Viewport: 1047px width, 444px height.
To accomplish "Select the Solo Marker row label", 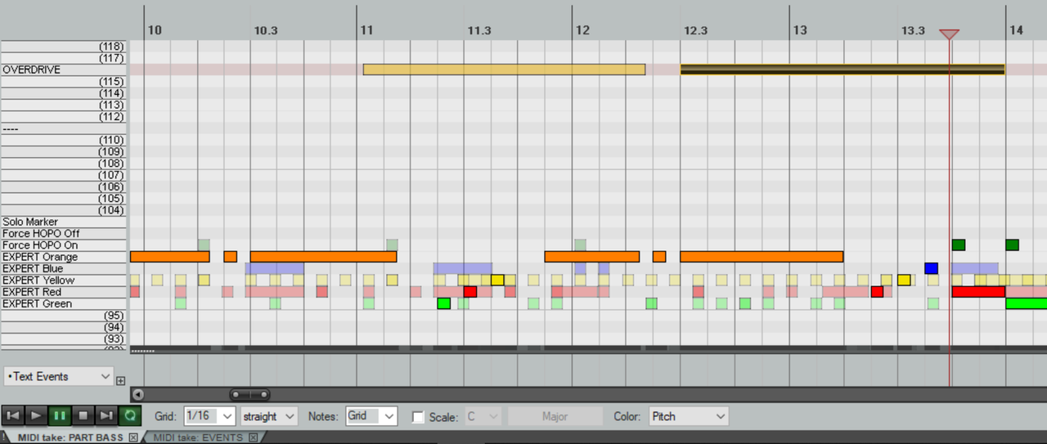I will [x=64, y=222].
